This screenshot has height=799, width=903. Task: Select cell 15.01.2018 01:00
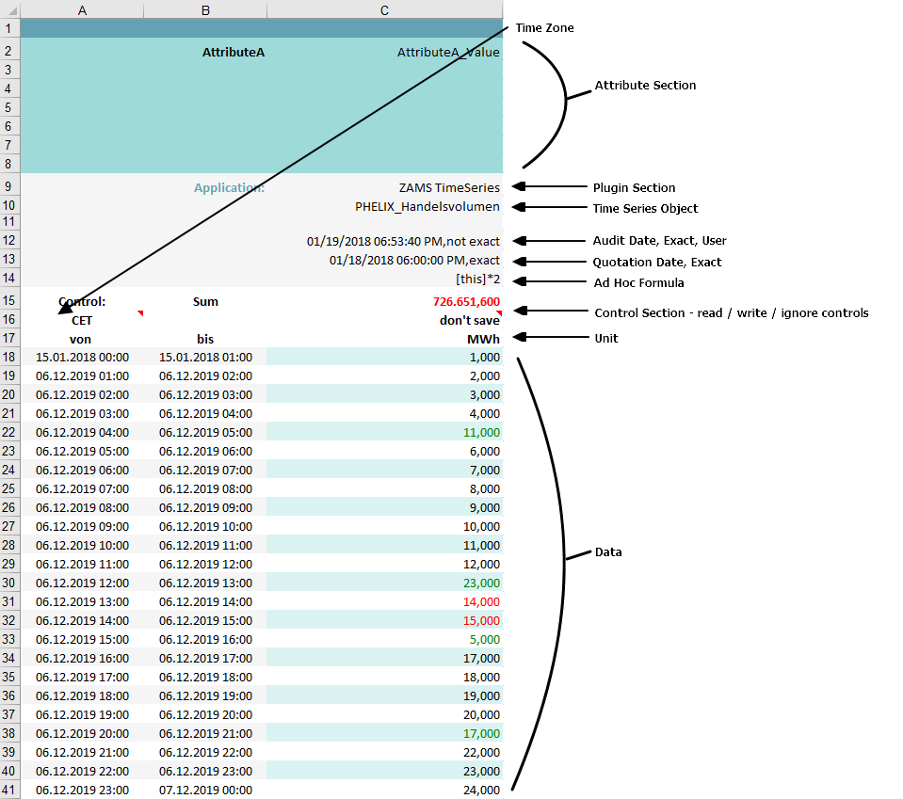click(x=205, y=358)
